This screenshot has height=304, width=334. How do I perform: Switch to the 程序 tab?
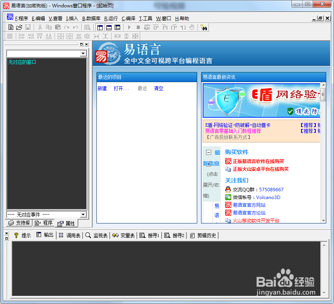tap(44, 223)
